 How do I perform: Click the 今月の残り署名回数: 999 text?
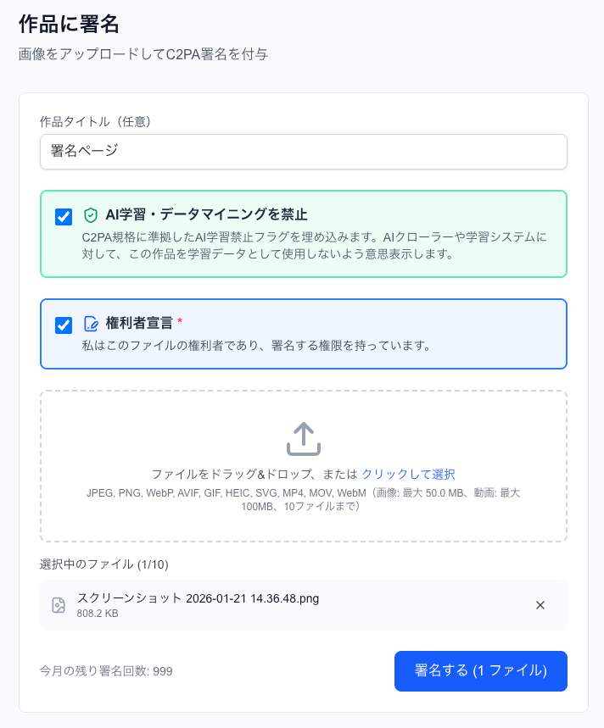pos(106,671)
